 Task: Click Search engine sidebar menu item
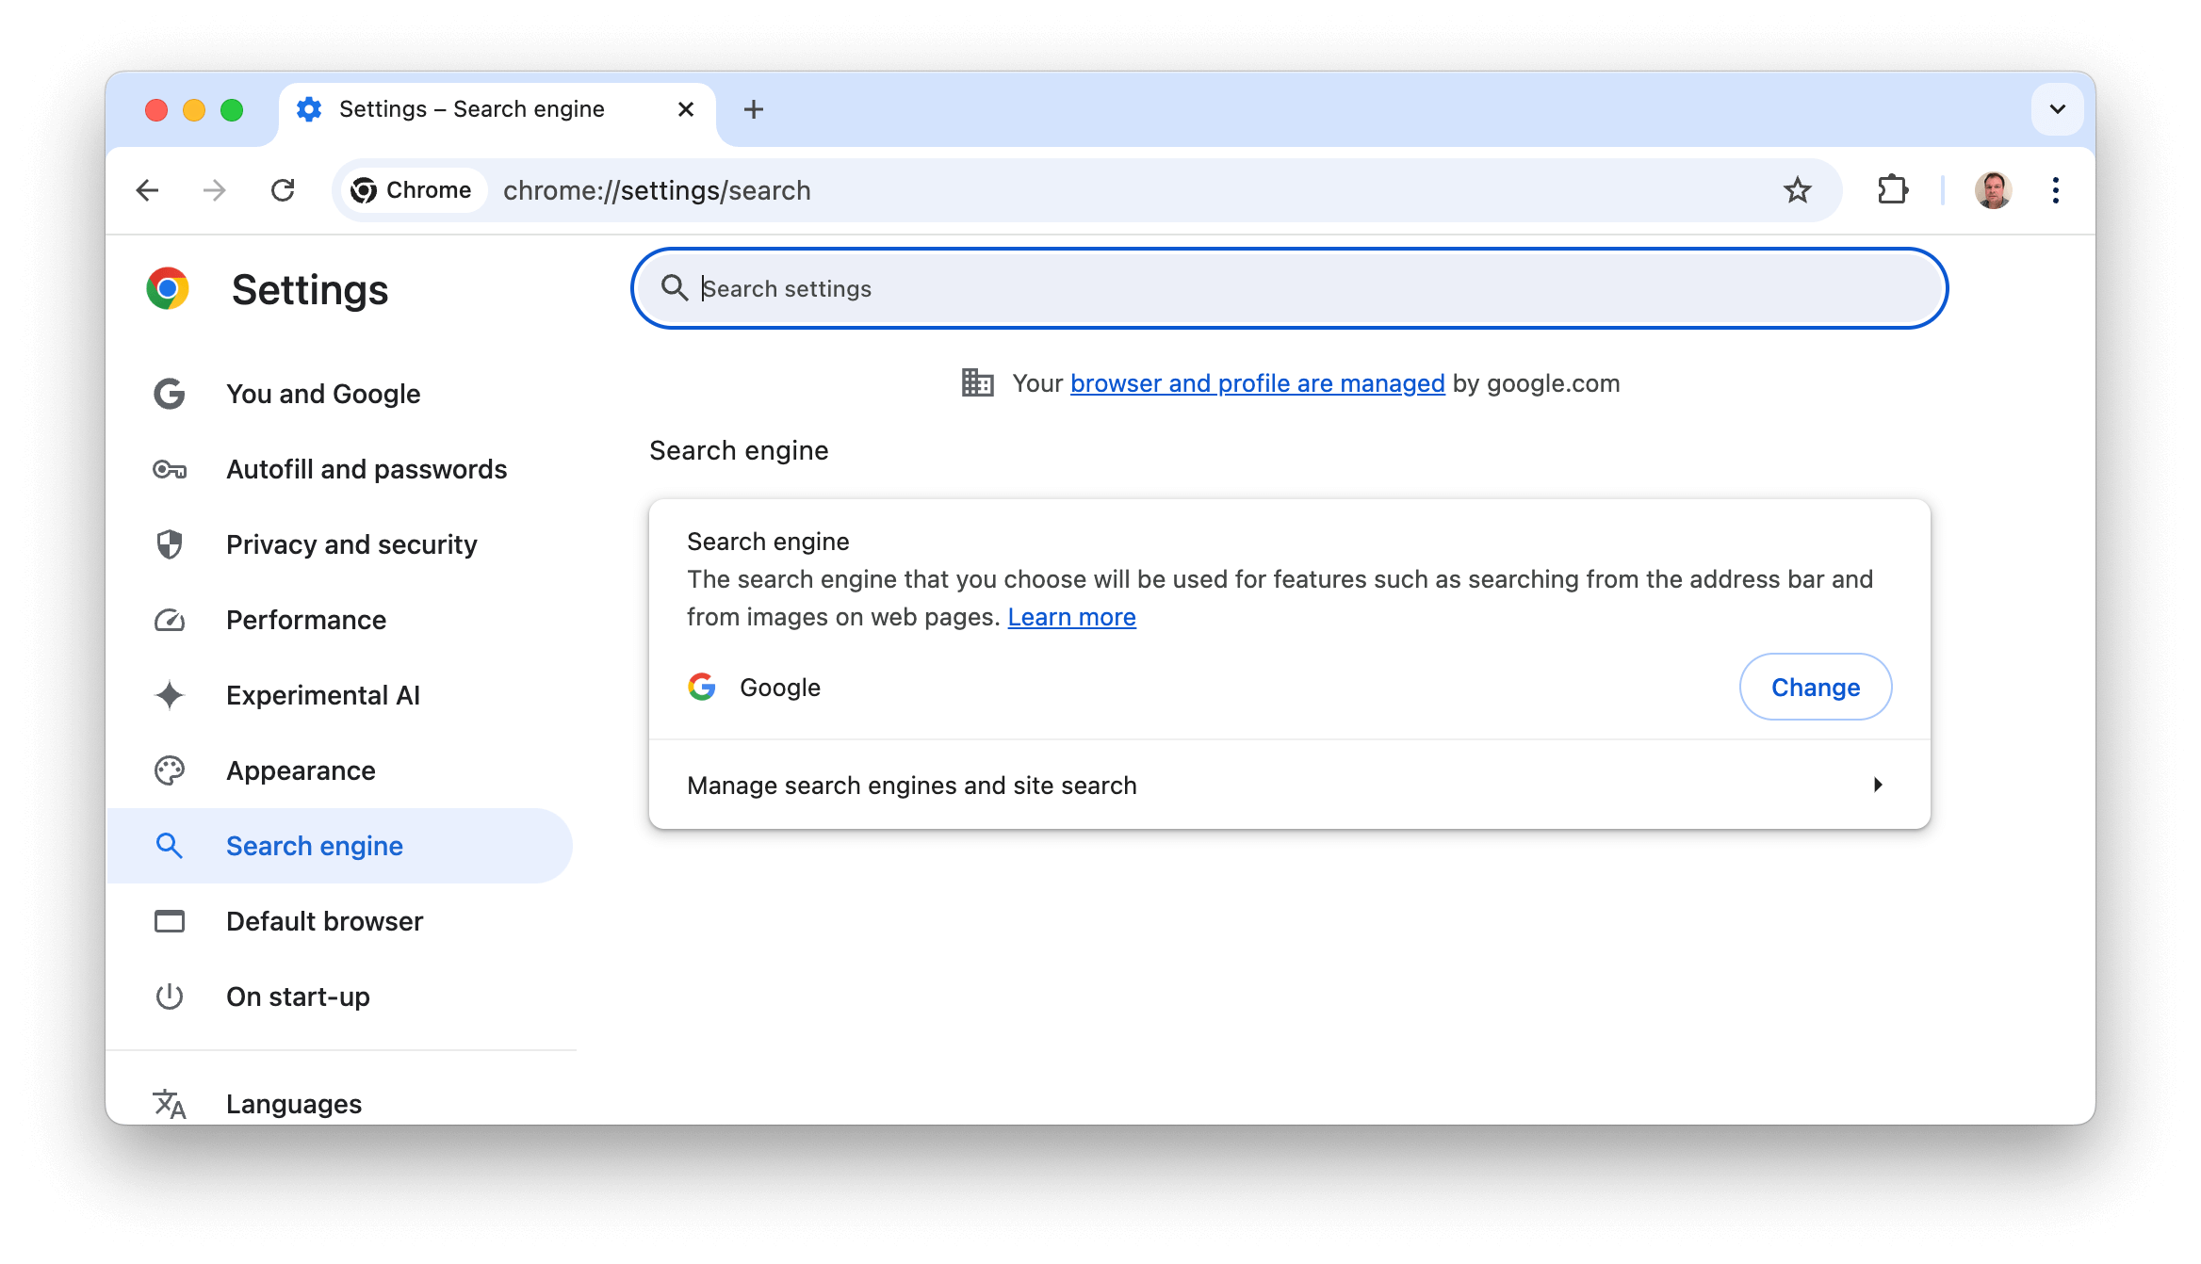[315, 845]
